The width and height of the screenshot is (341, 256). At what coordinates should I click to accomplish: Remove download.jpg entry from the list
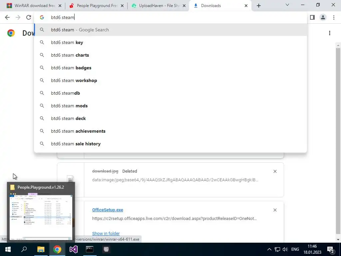coord(275,171)
